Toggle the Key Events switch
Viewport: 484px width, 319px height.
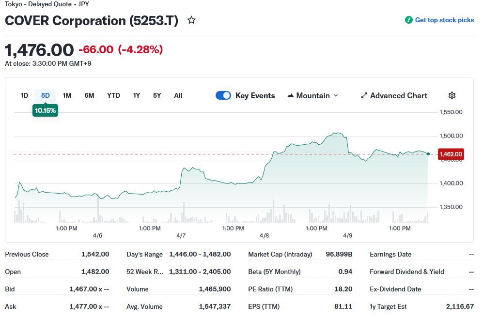[x=223, y=96]
